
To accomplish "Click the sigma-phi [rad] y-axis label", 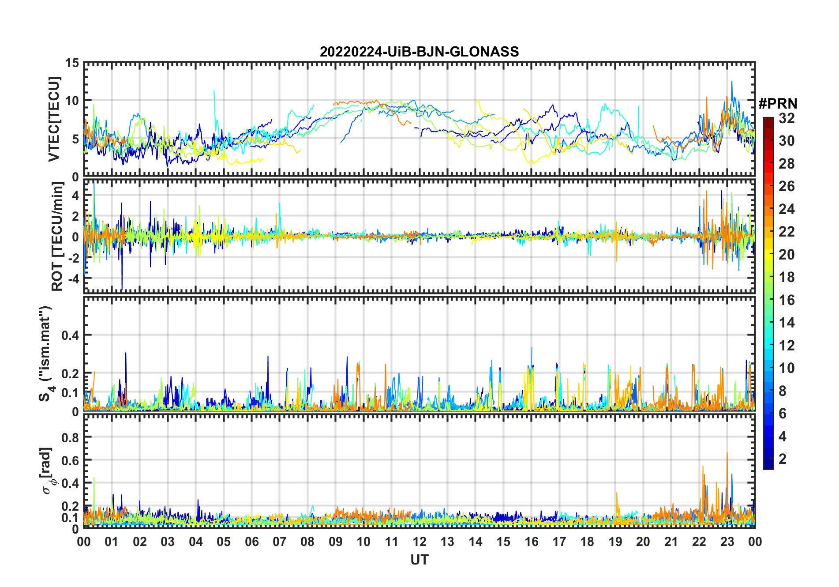I will click(x=47, y=471).
